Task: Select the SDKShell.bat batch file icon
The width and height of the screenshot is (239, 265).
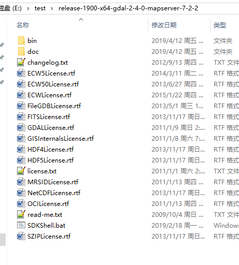Action: pyautogui.click(x=21, y=225)
